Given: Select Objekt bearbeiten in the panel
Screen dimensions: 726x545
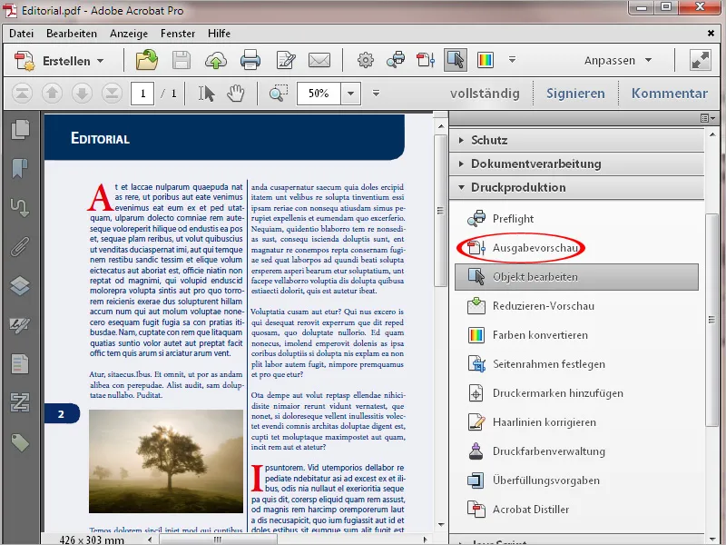Looking at the screenshot, I should 576,277.
